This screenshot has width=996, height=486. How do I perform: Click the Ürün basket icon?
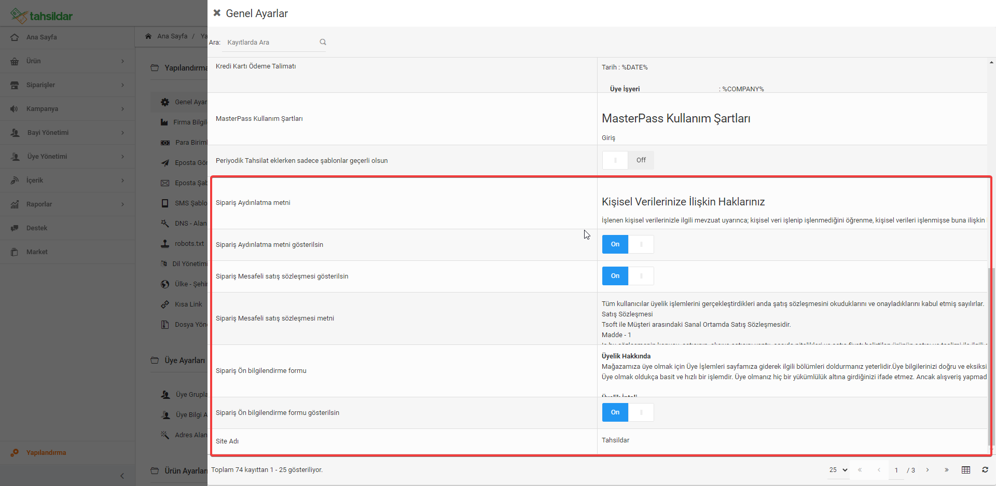[15, 61]
